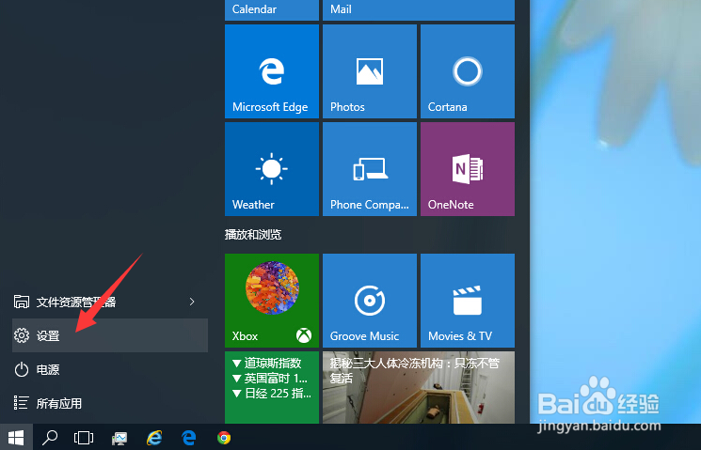Click the 道琼斯指数 stock row
This screenshot has width=701, height=450.
click(267, 363)
